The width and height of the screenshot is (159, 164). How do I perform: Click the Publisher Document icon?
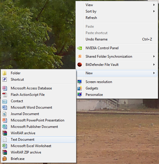click(x=5, y=127)
